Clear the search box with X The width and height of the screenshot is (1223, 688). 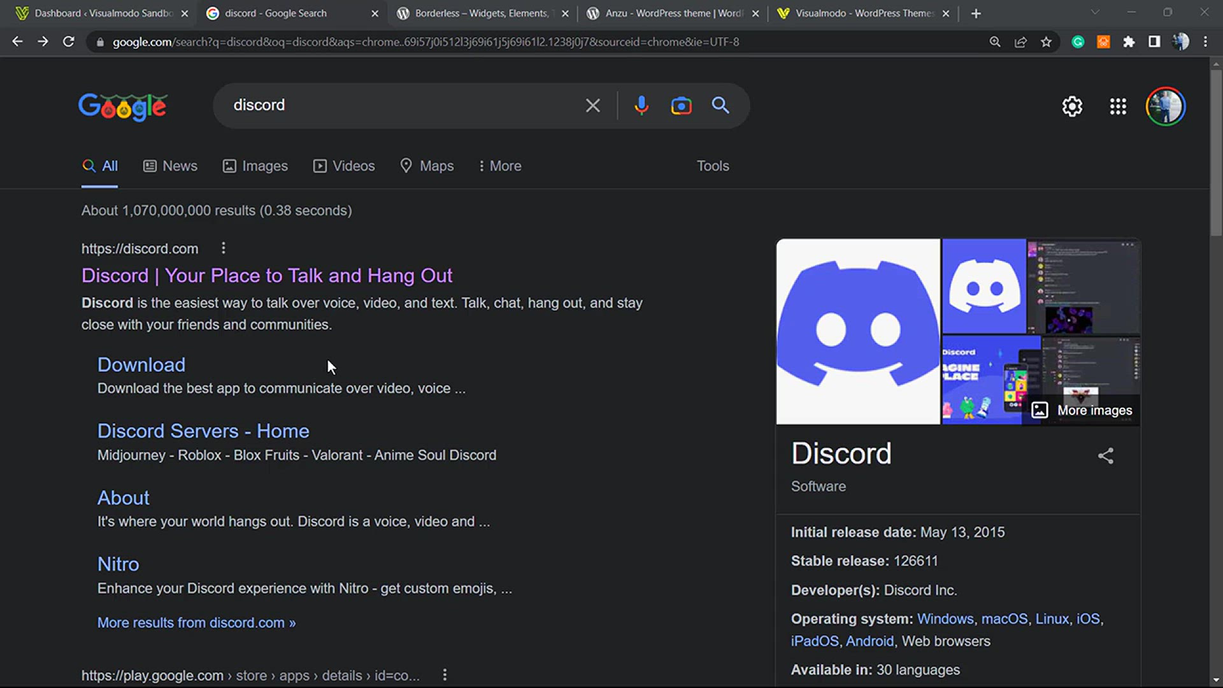pos(592,105)
